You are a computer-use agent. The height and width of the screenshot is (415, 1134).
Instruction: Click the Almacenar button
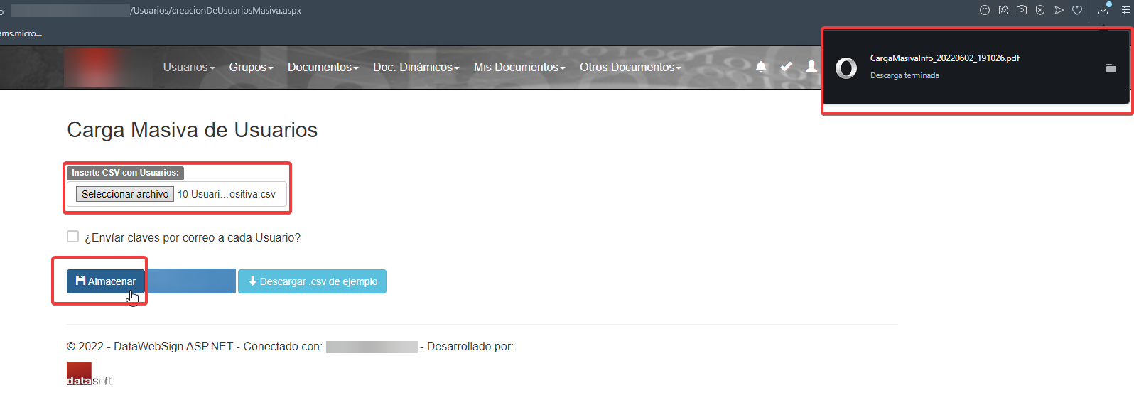click(x=106, y=281)
